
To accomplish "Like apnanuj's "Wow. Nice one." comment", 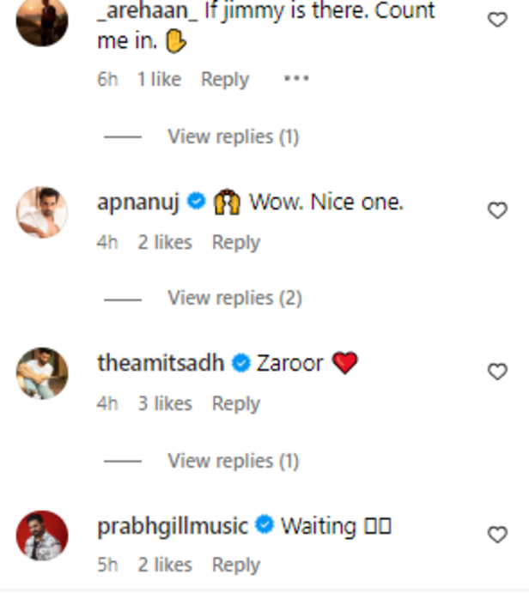I will pos(497,210).
